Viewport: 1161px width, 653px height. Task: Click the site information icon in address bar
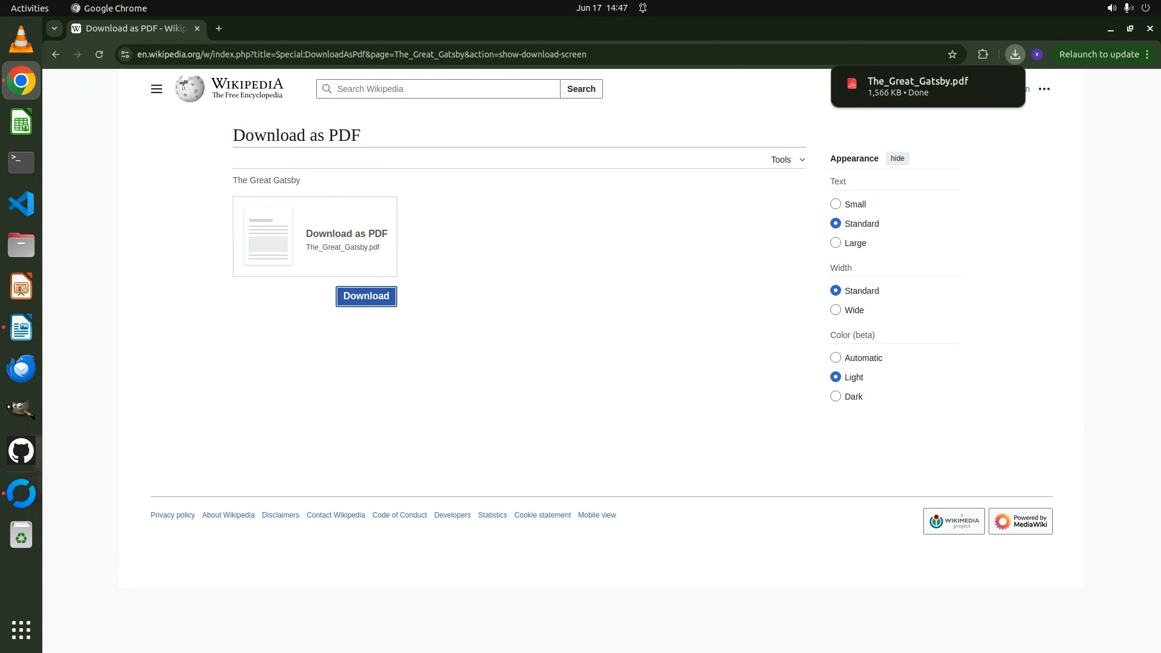click(x=125, y=54)
